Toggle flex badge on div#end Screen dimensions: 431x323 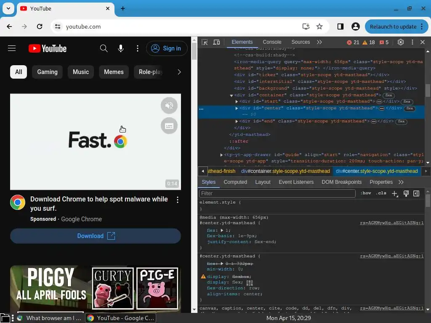pos(401,122)
